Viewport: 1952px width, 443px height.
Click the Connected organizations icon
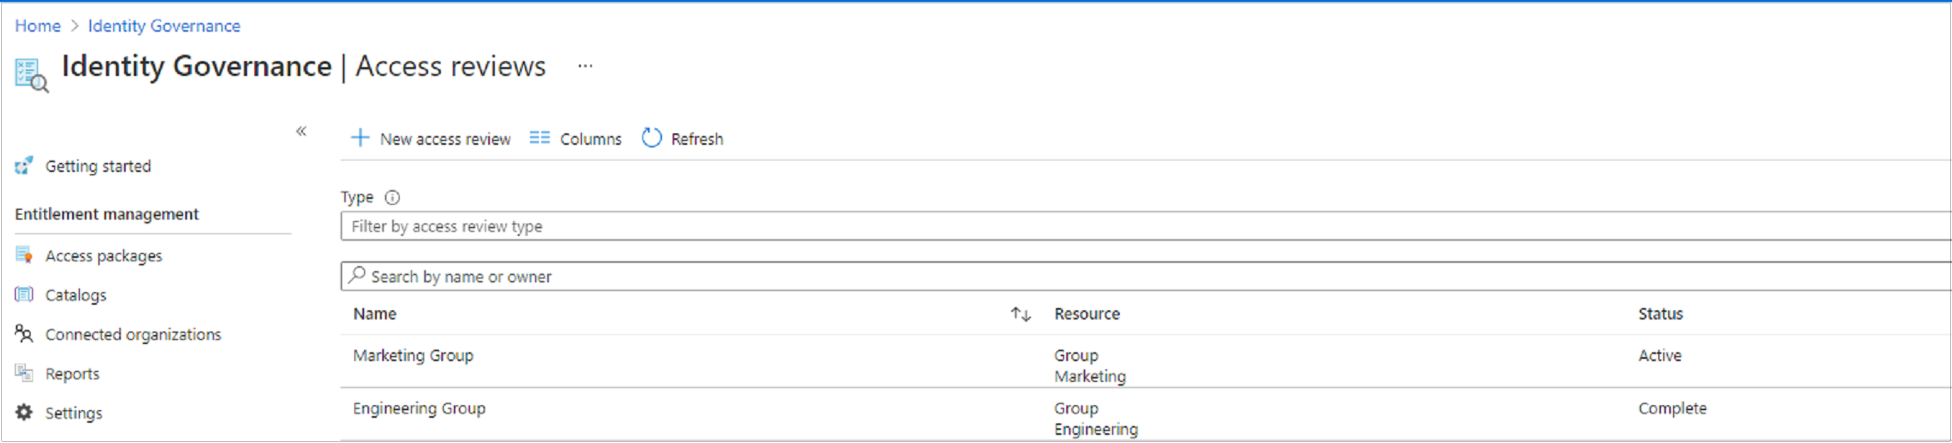(24, 334)
